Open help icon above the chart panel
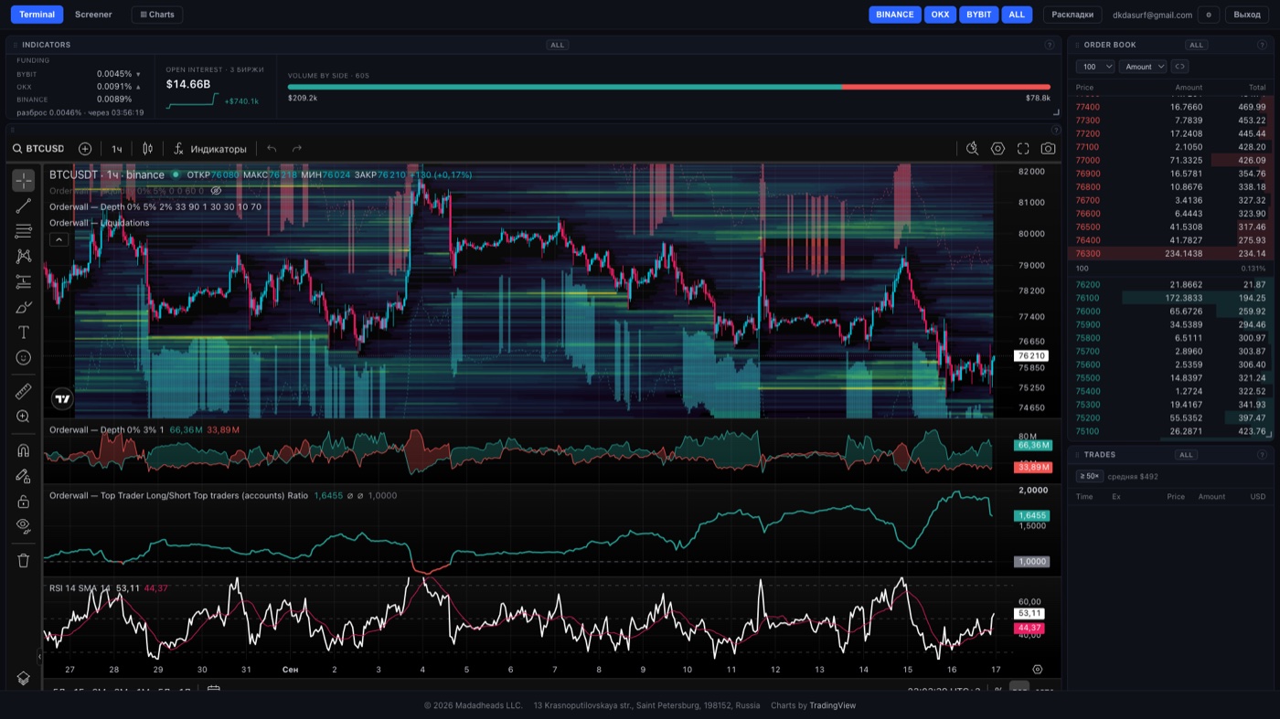Viewport: 1280px width, 719px height. pyautogui.click(x=1056, y=130)
